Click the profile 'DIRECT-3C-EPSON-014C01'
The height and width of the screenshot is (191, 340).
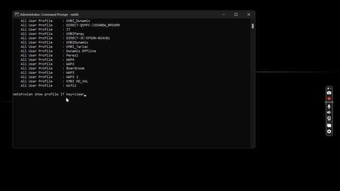pyautogui.click(x=88, y=38)
